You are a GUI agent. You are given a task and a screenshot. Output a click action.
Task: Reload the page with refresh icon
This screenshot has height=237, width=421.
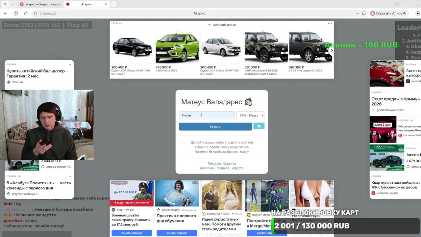26,13
